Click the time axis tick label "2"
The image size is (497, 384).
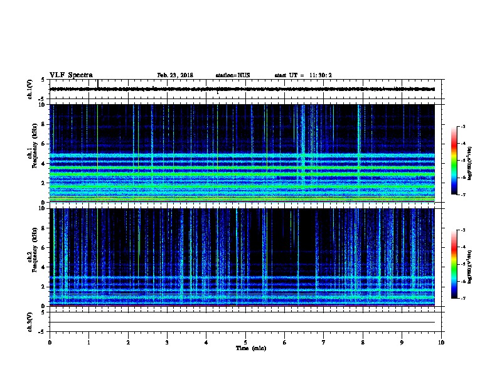128,343
